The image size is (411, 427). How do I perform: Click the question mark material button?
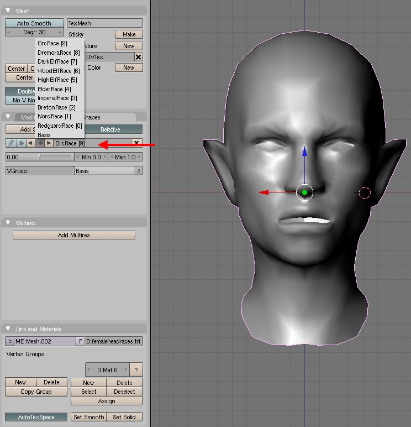pyautogui.click(x=136, y=370)
